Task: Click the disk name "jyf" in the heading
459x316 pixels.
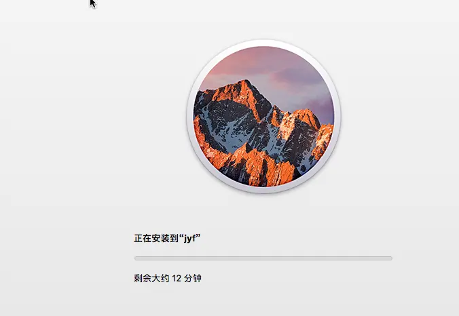Action: pyautogui.click(x=189, y=239)
